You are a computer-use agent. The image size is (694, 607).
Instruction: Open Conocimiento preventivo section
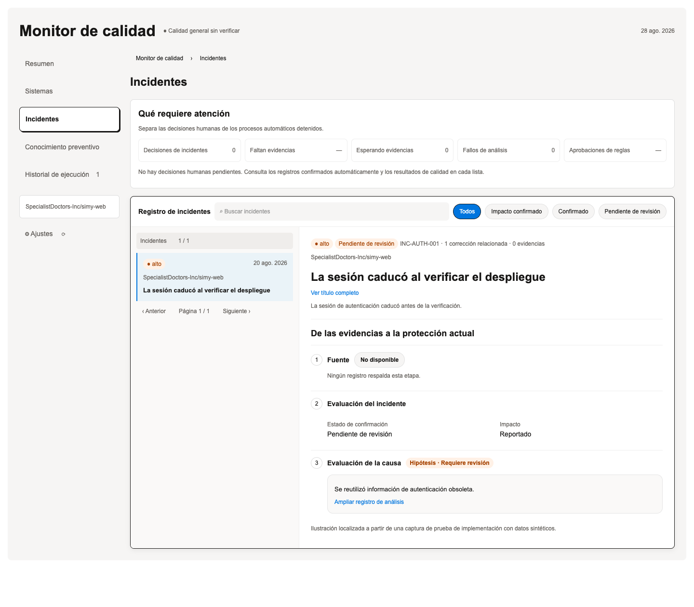click(x=62, y=147)
